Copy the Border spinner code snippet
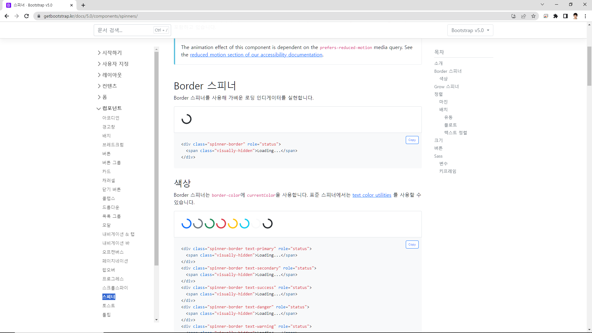 pos(412,140)
